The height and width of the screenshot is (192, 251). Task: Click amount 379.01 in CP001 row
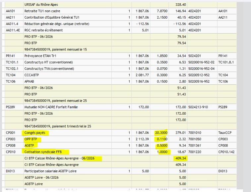181,133
